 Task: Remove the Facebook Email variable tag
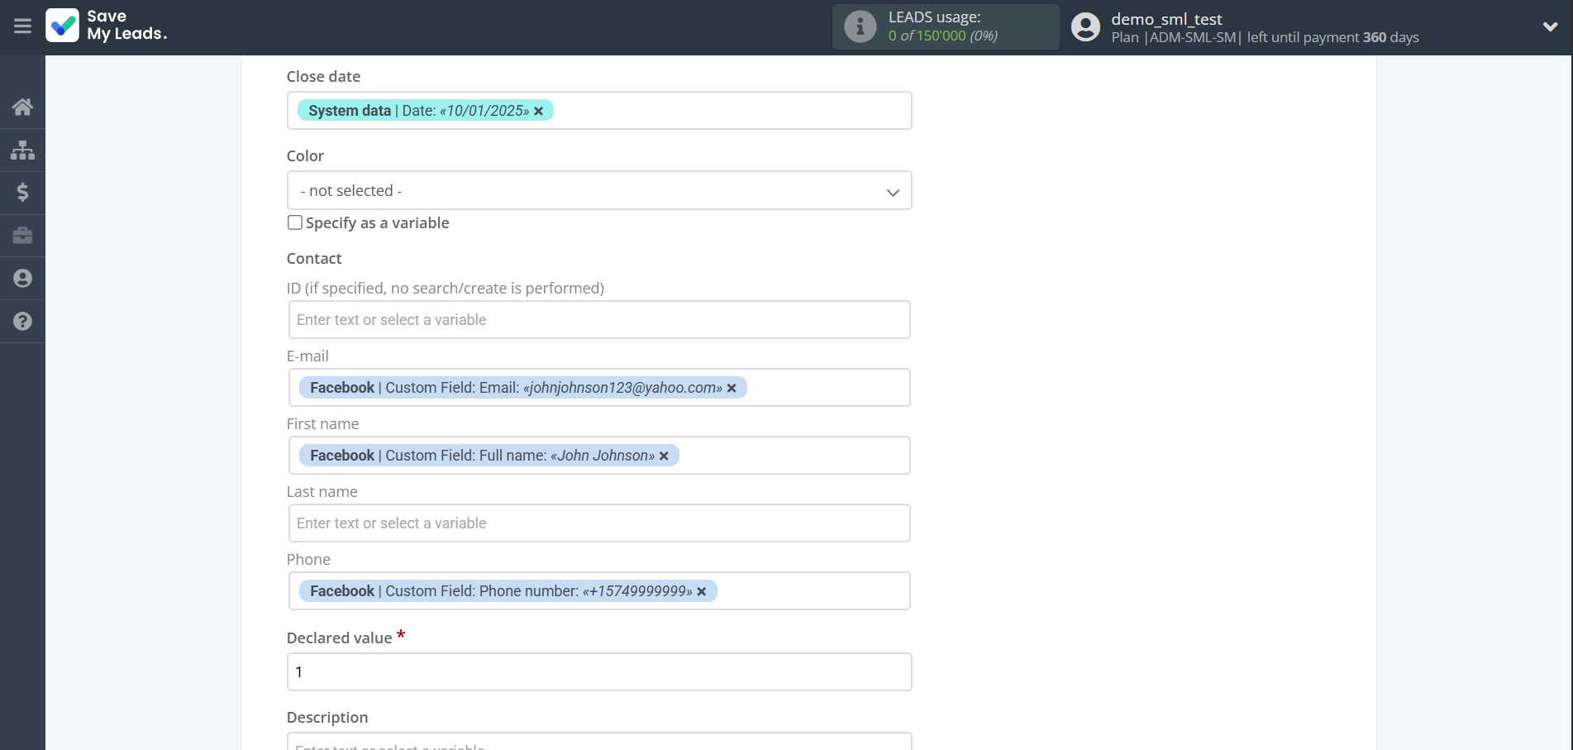click(732, 388)
